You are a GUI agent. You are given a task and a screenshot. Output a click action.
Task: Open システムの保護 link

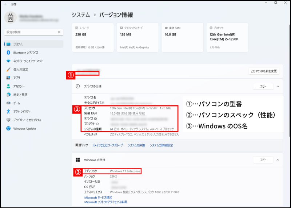tap(136, 145)
